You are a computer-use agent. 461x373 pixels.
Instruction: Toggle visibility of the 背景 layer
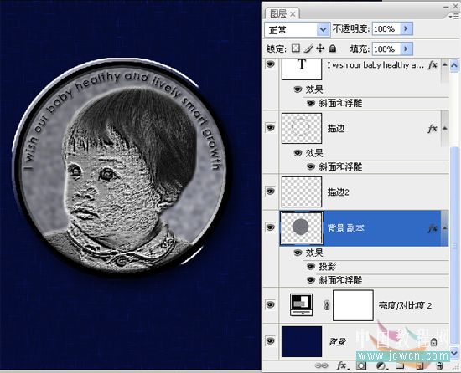270,340
